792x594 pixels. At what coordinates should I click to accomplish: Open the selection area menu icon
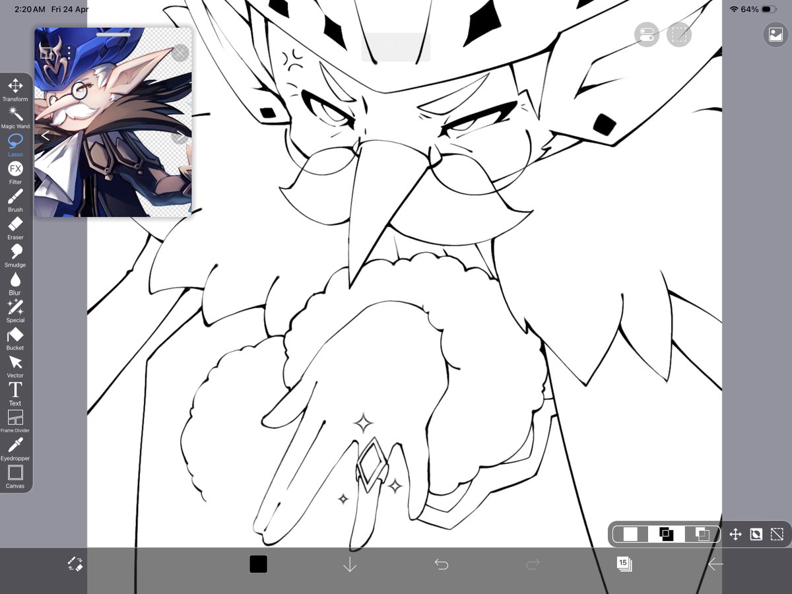point(679,35)
